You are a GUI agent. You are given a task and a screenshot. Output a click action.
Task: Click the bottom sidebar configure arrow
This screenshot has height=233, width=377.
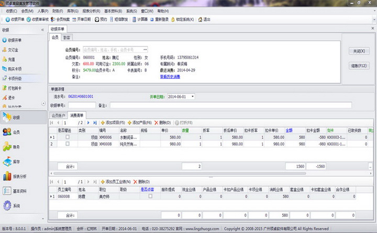43,218
